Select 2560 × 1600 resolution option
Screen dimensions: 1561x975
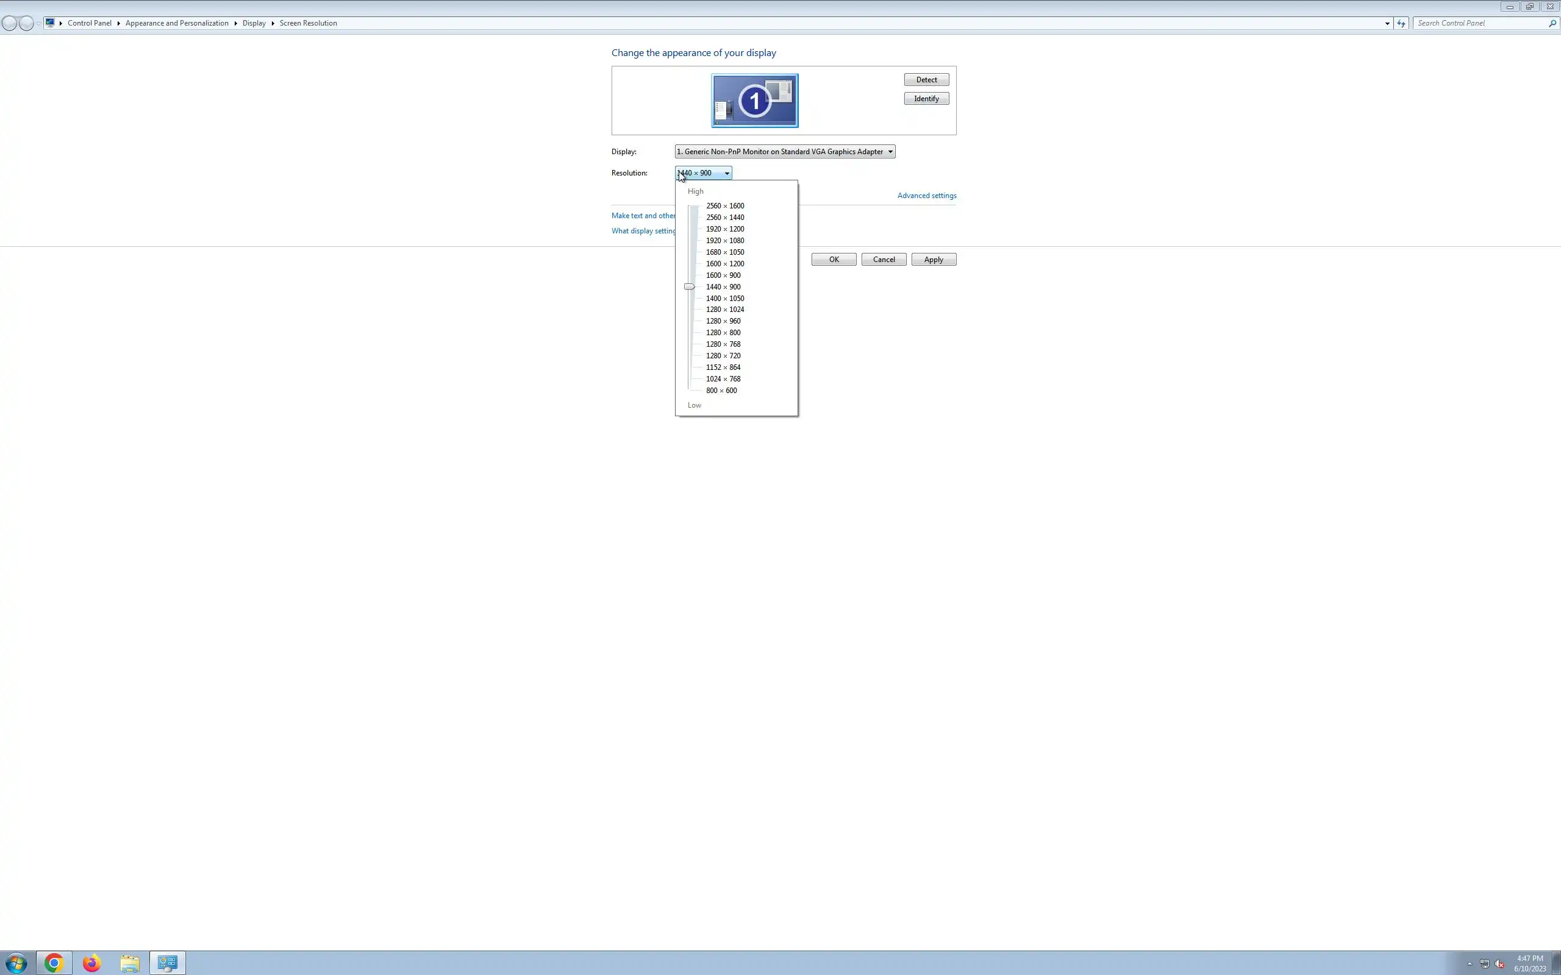pyautogui.click(x=724, y=206)
